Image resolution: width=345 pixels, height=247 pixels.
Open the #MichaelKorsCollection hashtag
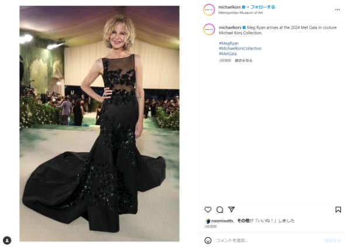[x=240, y=48]
